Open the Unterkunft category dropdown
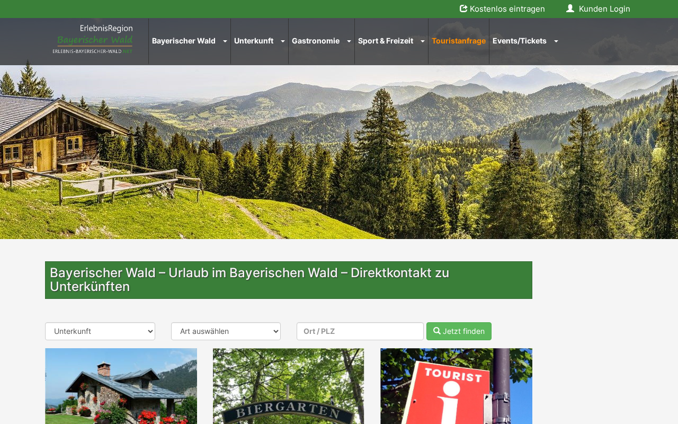This screenshot has height=424, width=678. [x=100, y=331]
